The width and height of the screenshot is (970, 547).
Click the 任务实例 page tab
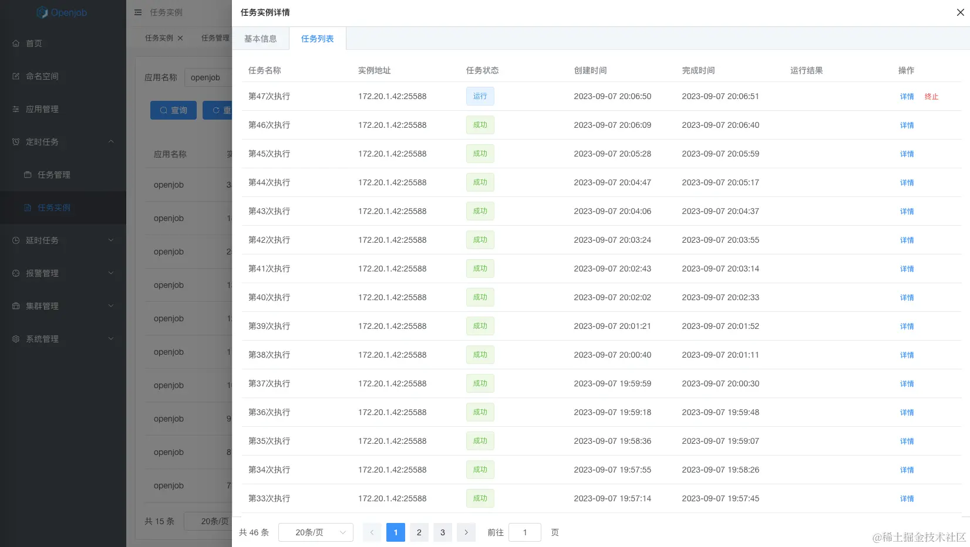pos(159,38)
